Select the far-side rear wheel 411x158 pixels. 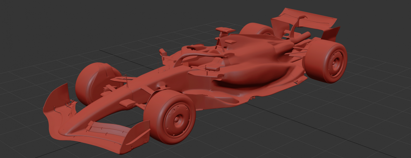tap(255, 29)
